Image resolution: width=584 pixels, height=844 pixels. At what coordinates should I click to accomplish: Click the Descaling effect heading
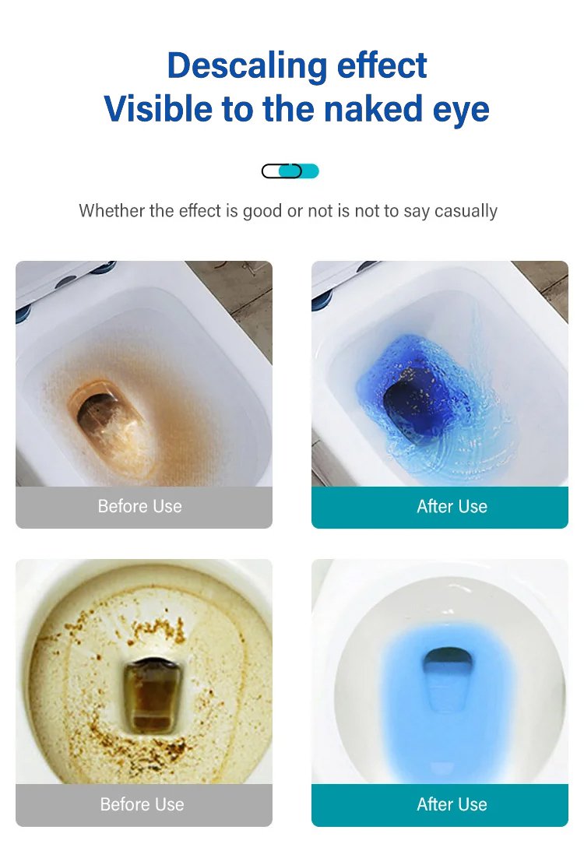[x=297, y=65]
